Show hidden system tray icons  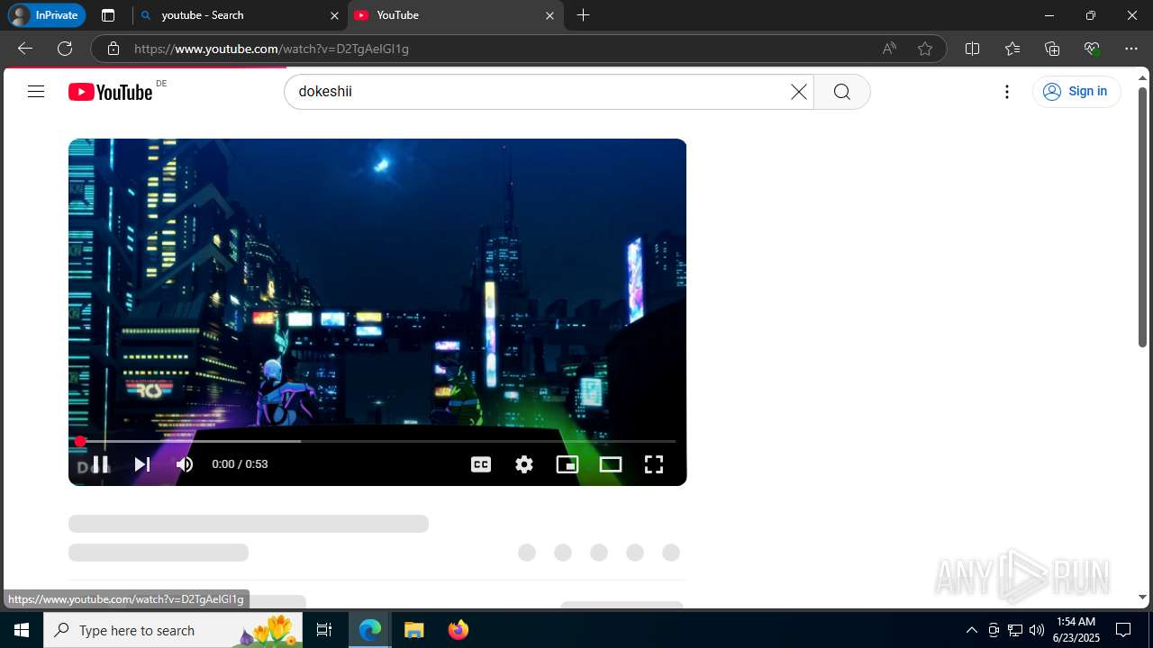point(971,630)
